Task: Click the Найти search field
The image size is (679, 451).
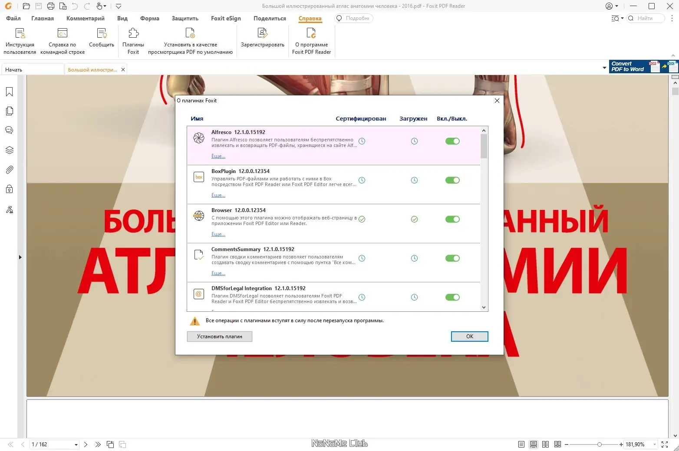Action: pos(646,18)
